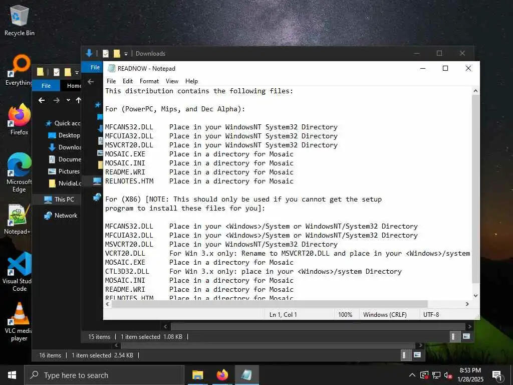Open the Notepad Help menu
This screenshot has height=385, width=513.
coord(191,81)
